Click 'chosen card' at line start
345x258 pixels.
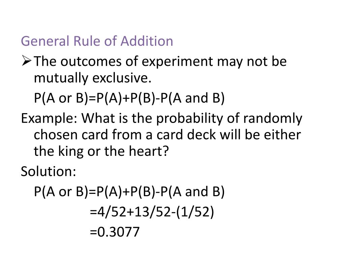click(71, 134)
